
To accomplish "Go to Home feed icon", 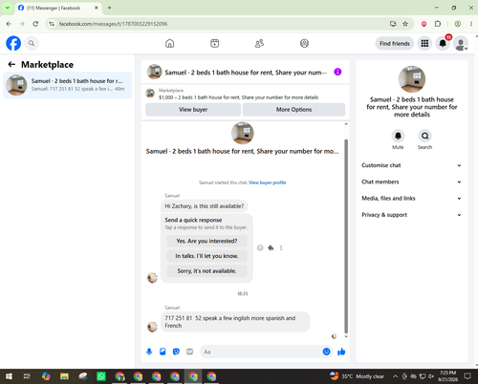I will [x=170, y=43].
